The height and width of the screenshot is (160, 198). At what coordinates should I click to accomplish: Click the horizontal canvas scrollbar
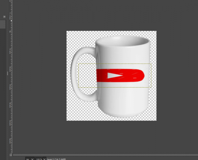pyautogui.click(x=105, y=155)
